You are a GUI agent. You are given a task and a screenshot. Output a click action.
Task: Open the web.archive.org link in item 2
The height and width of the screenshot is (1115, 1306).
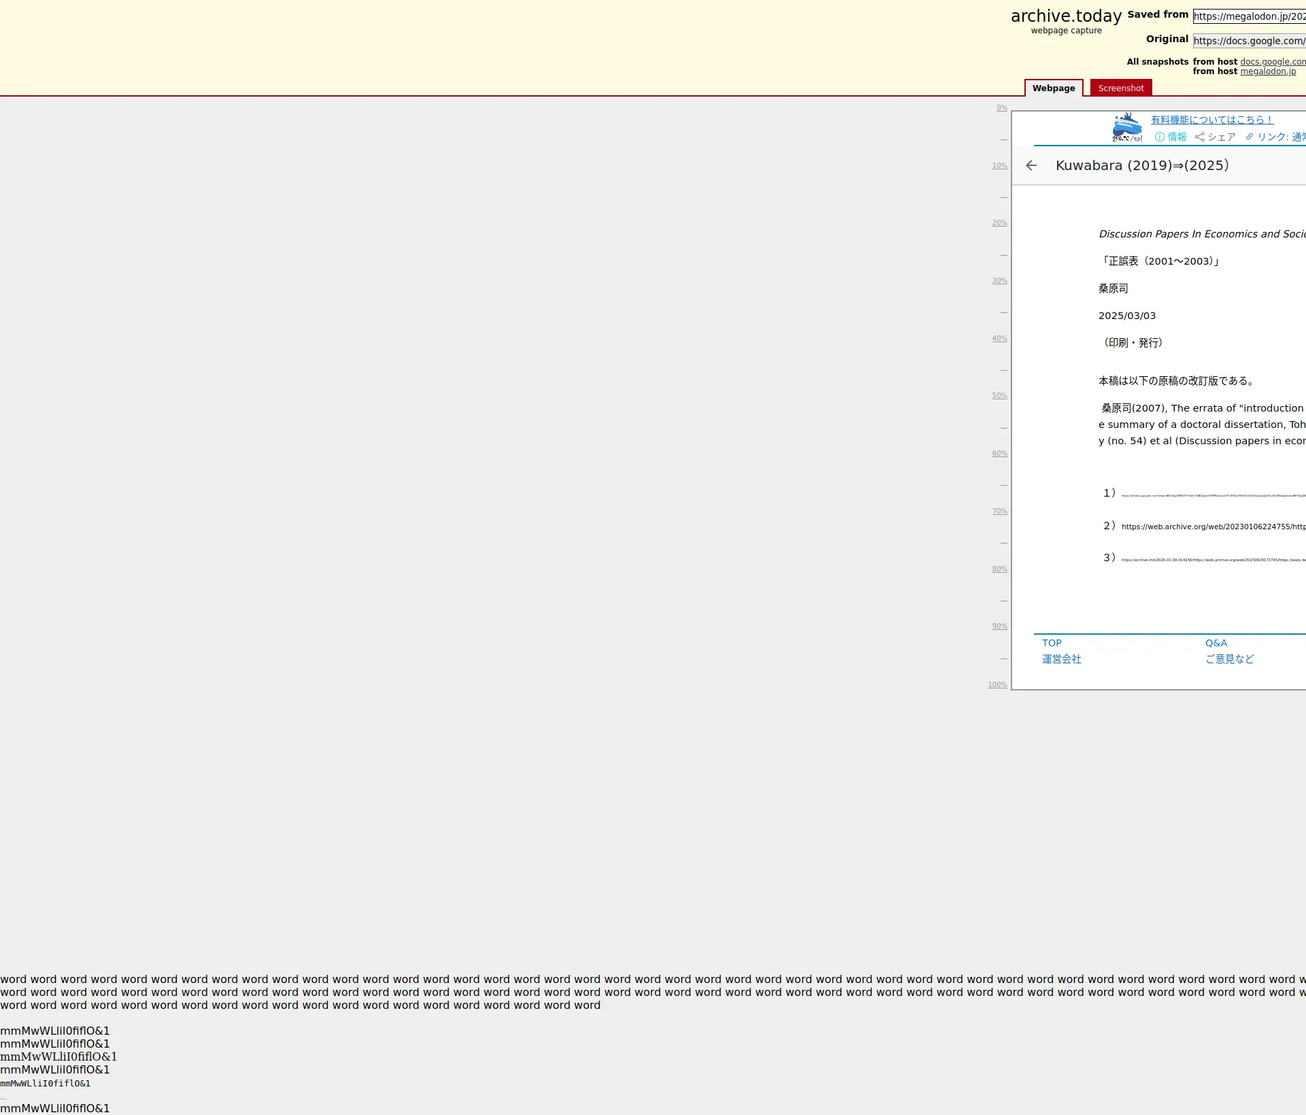click(1213, 527)
